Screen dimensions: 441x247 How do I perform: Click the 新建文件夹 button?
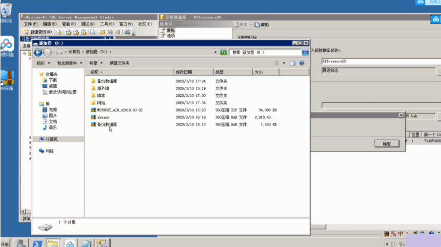click(120, 63)
